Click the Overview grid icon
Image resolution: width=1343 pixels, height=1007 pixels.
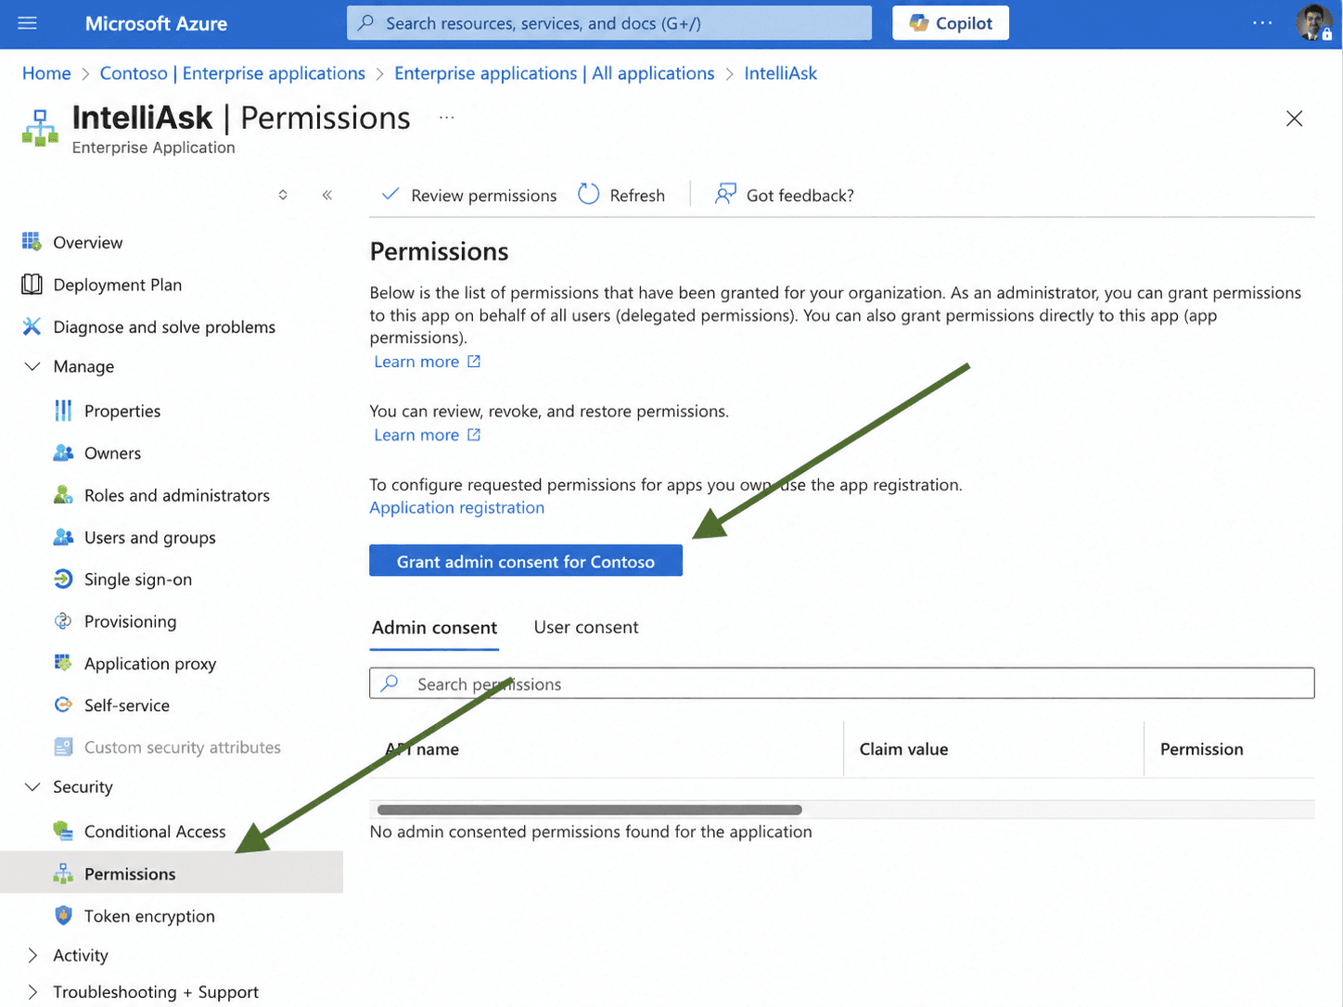point(32,243)
